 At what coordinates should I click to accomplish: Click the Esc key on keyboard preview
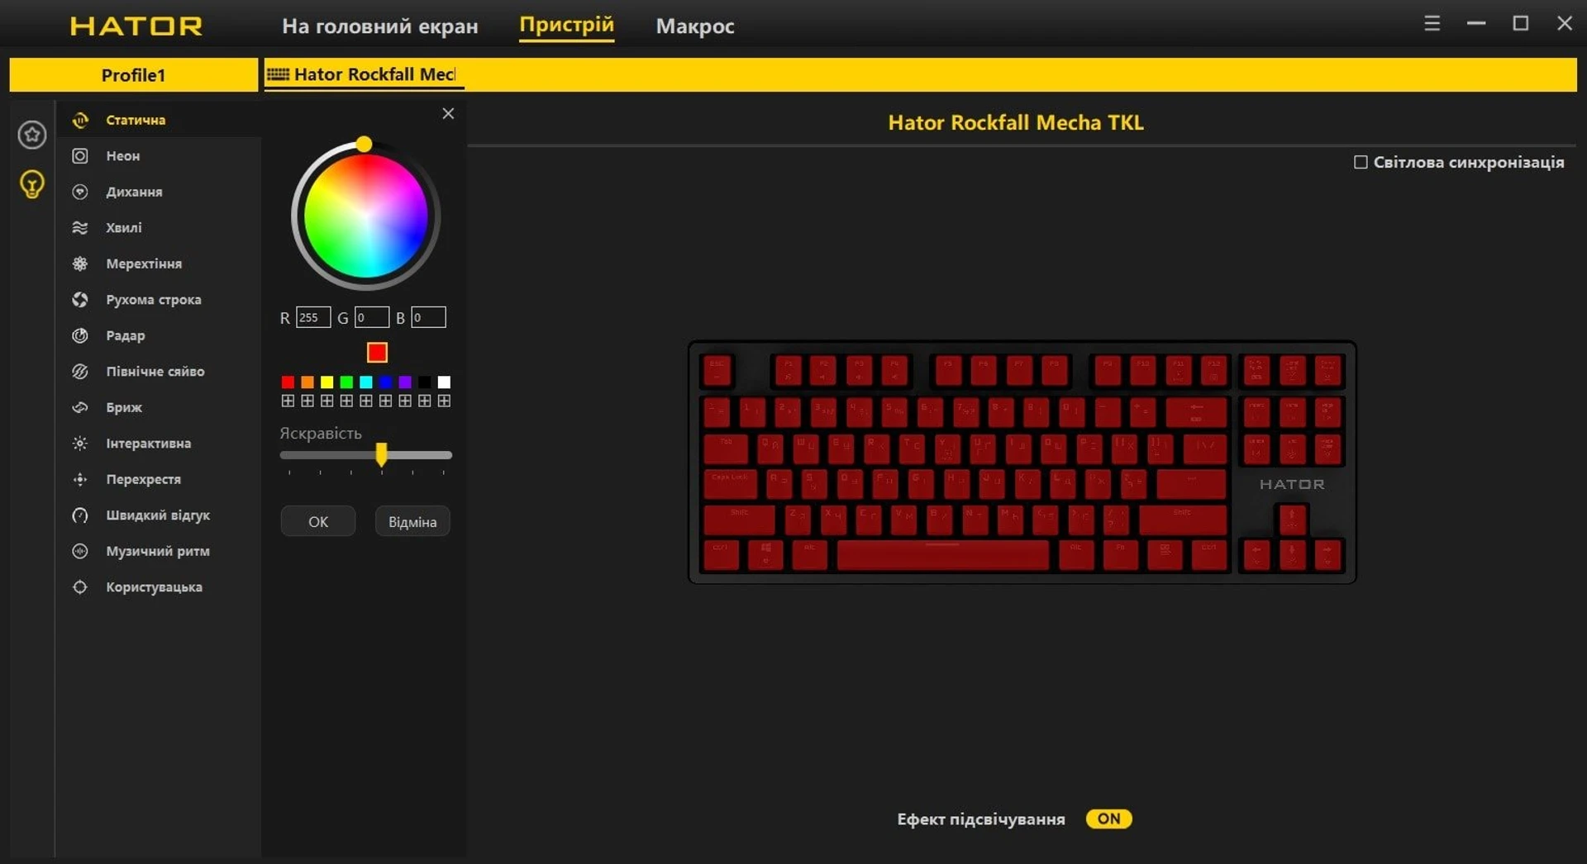click(x=717, y=371)
